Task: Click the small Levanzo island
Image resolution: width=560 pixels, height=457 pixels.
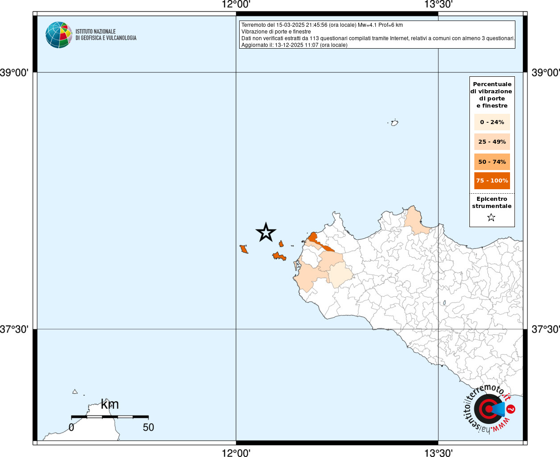Action: click(281, 244)
